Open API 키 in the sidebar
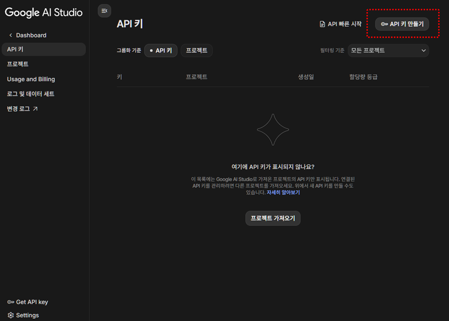449x321 pixels. [15, 49]
